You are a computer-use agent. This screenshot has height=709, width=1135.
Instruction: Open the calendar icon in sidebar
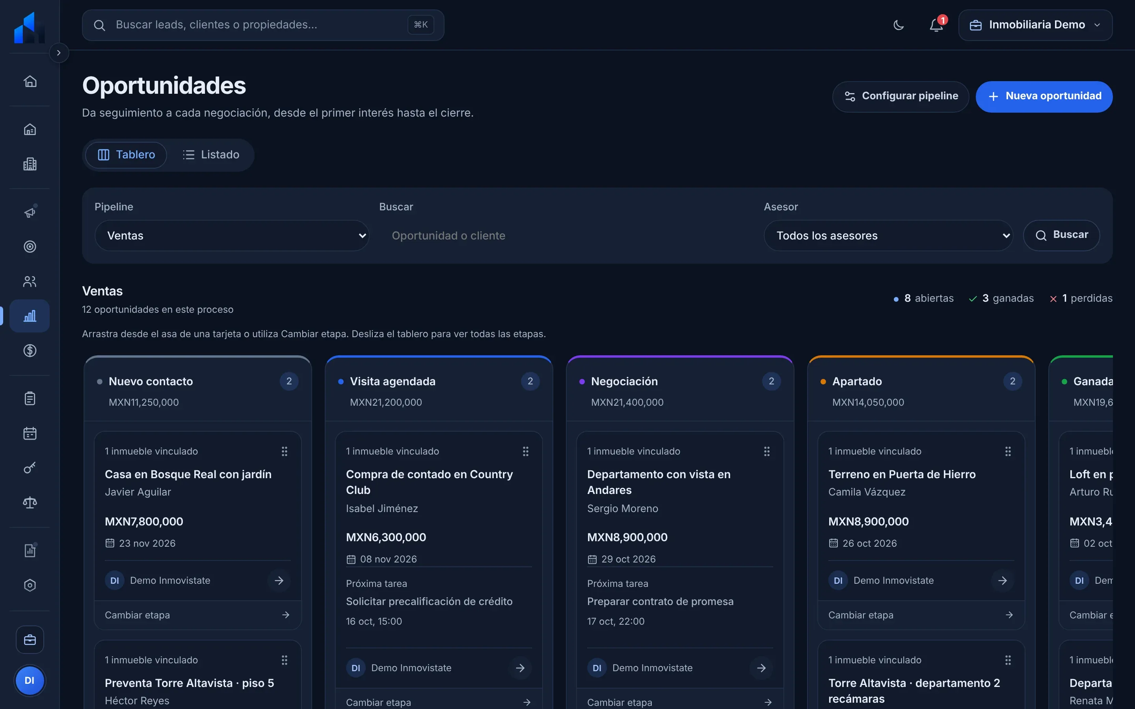coord(30,433)
